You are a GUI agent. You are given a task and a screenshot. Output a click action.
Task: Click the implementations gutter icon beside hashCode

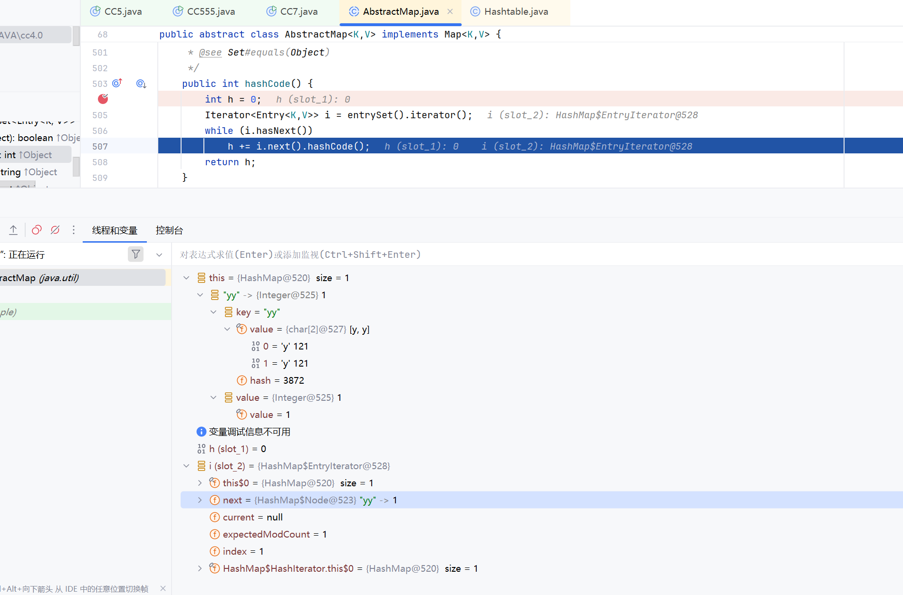pos(141,84)
